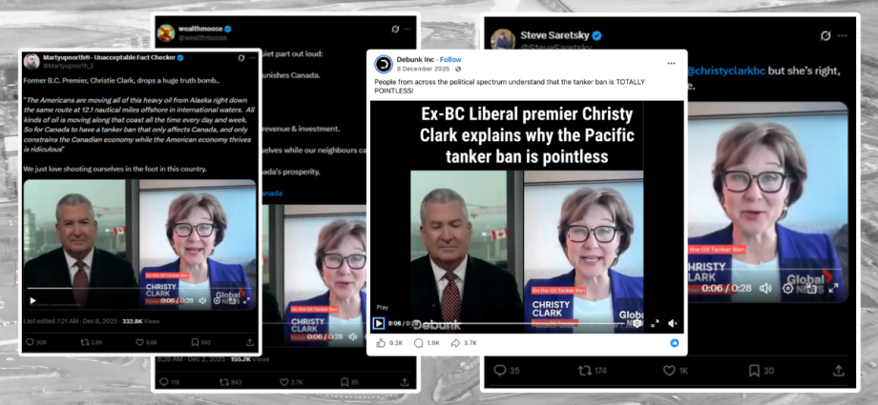This screenshot has height=405, width=878.
Task: Click the verified badge next to wealthmoose
Action: pyautogui.click(x=228, y=29)
